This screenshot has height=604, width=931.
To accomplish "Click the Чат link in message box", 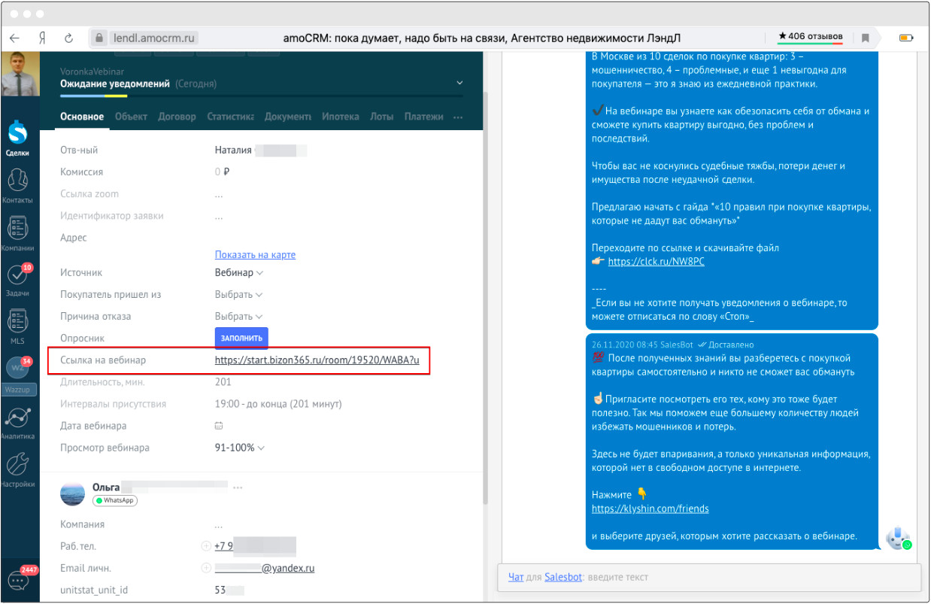I will [x=516, y=577].
